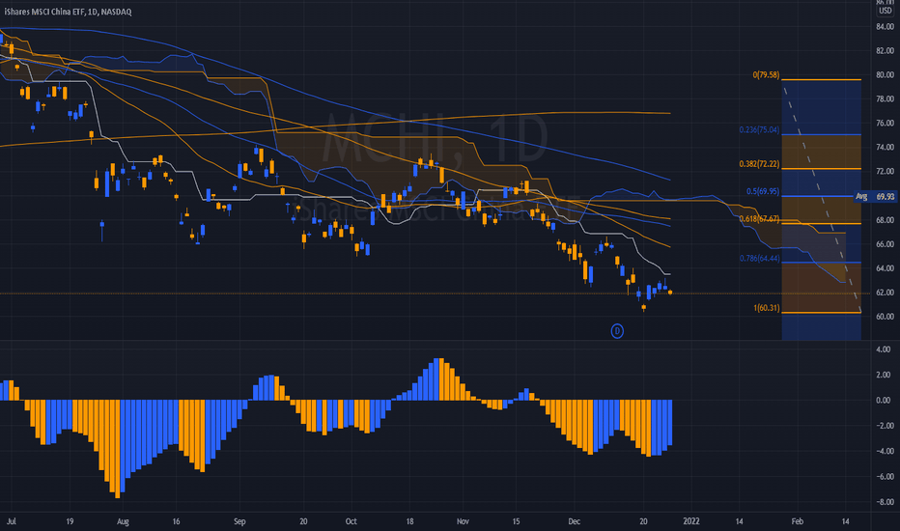This screenshot has width=900, height=531.
Task: Click the 72.00 price axis label
Action: [886, 171]
